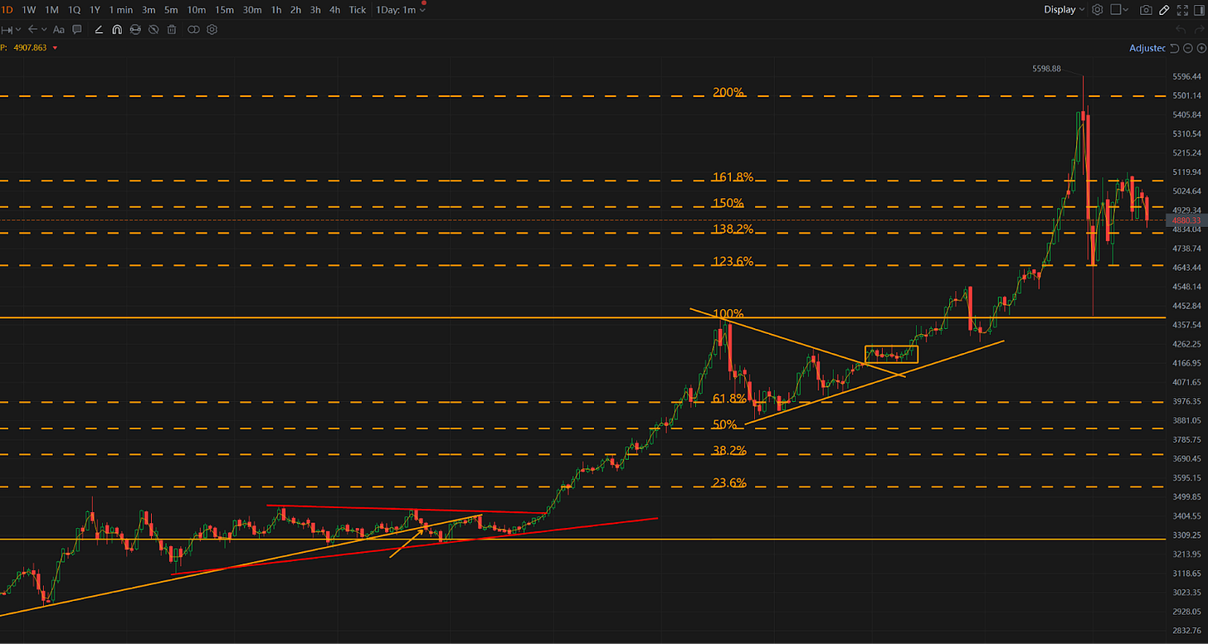The height and width of the screenshot is (644, 1208).
Task: Open the Display dropdown menu
Action: pos(1064,10)
